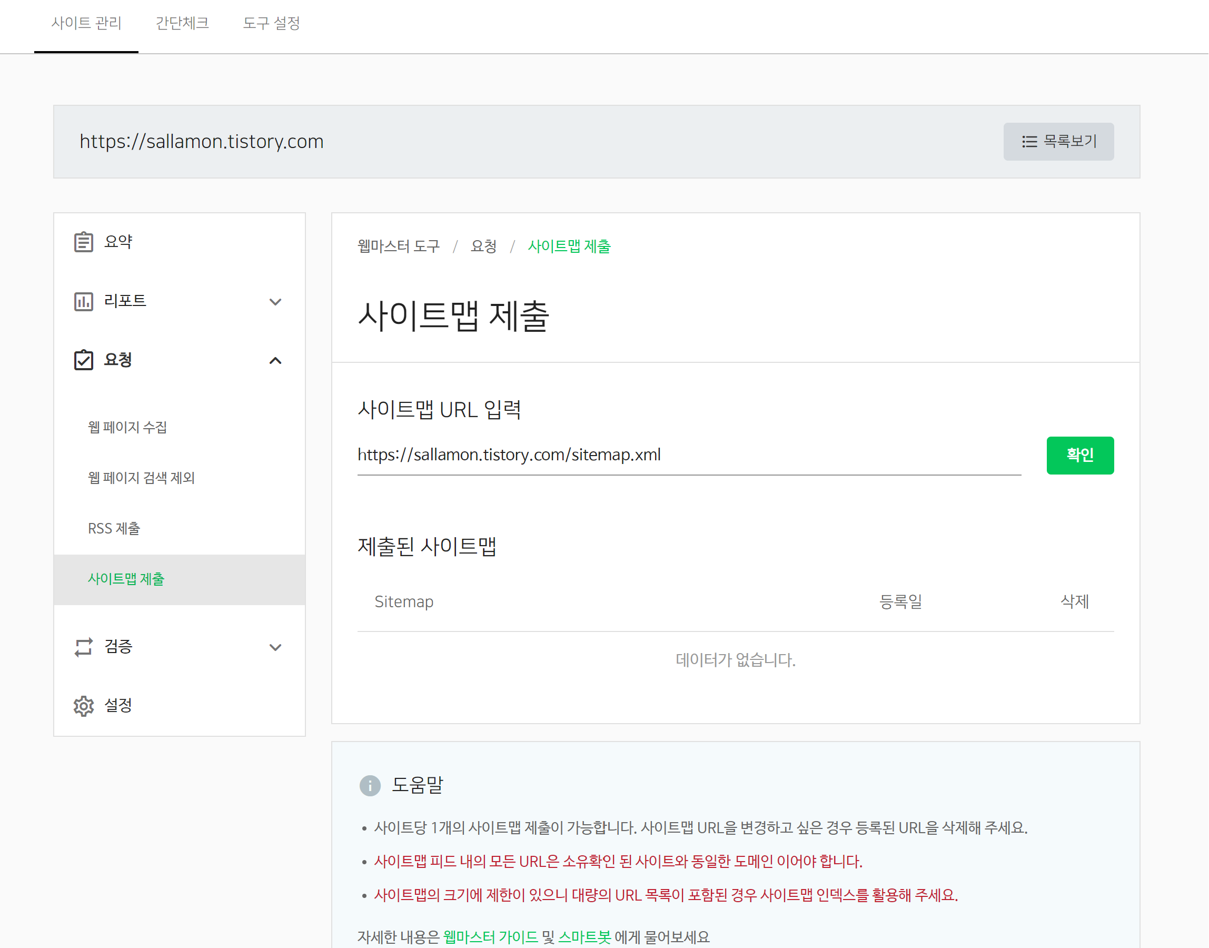This screenshot has width=1209, height=948.
Task: Expand the 리포트 menu chevron
Action: tap(275, 302)
